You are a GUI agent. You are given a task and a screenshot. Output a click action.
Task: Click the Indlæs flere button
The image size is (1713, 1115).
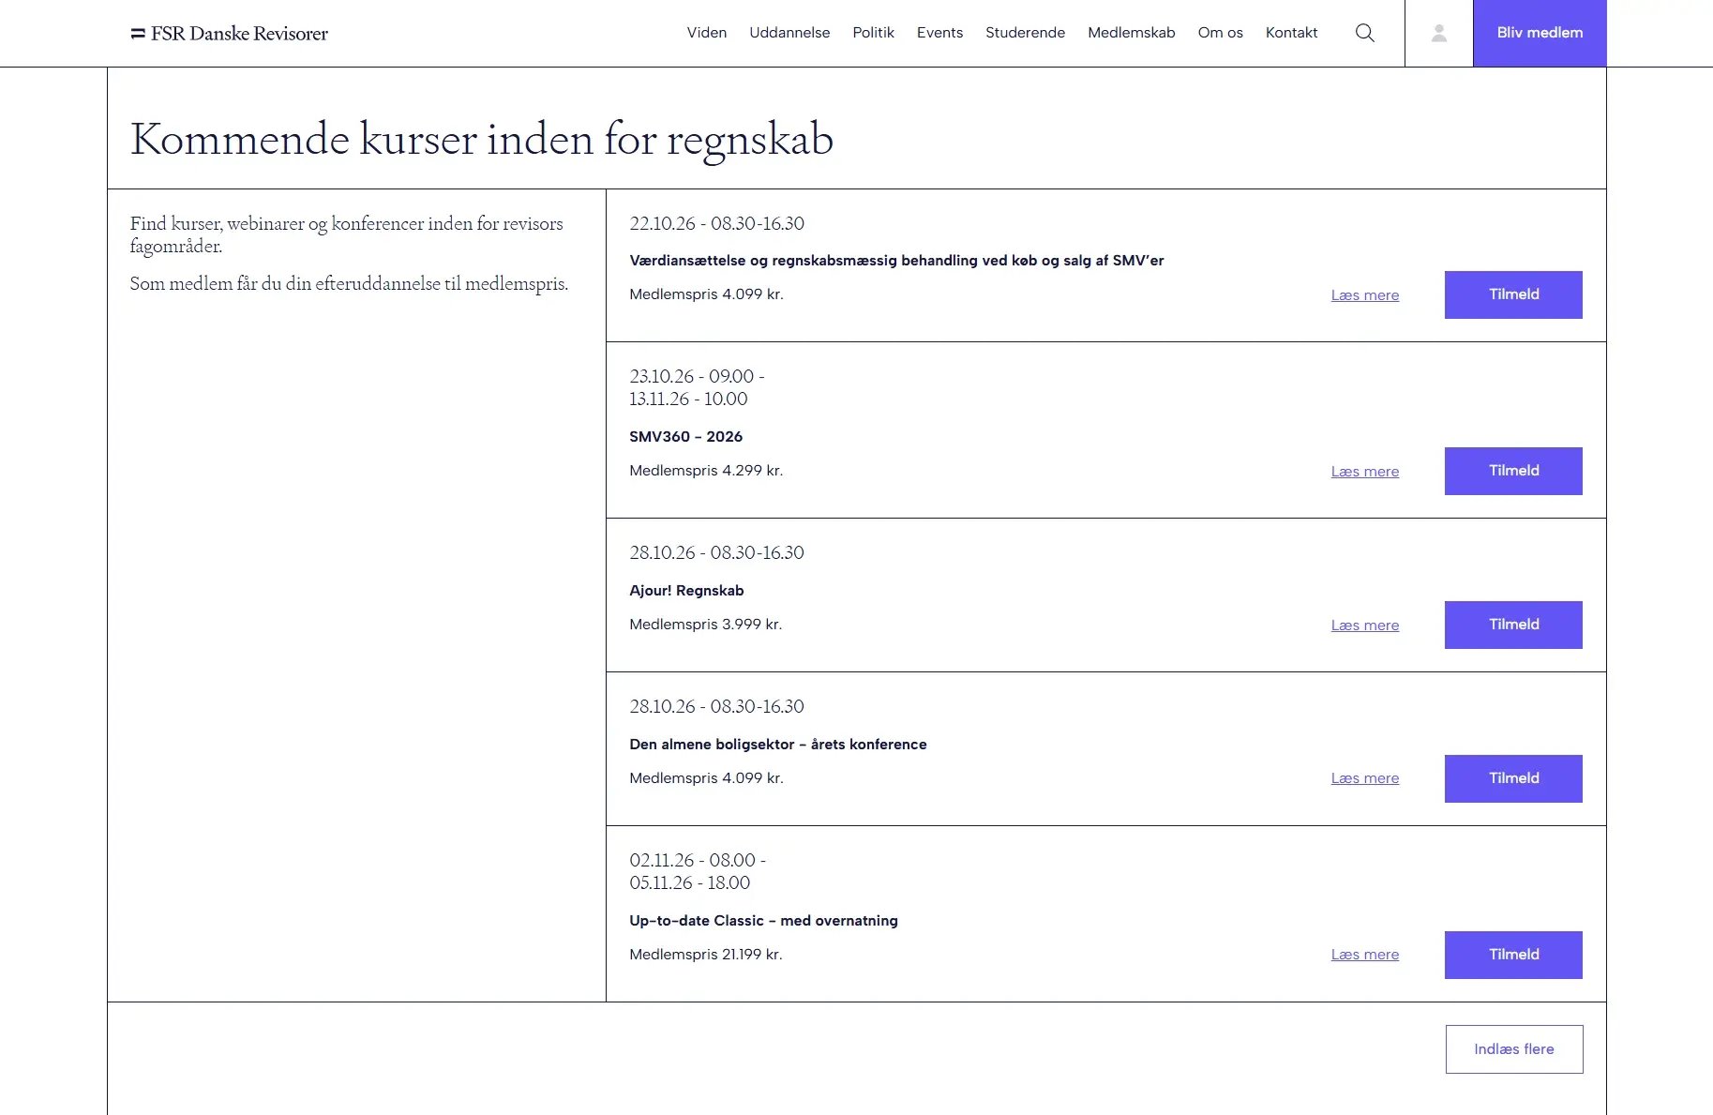pos(1513,1049)
